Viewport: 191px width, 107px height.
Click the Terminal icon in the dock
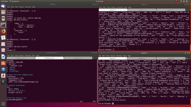click(3, 25)
